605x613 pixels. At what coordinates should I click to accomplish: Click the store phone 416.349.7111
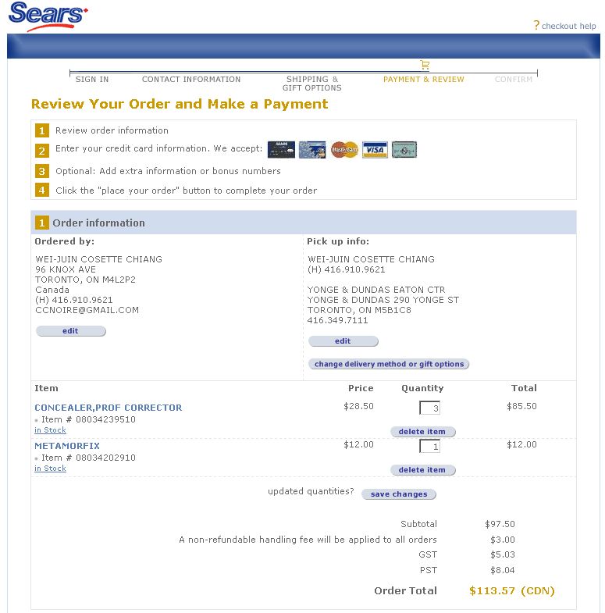tap(338, 320)
